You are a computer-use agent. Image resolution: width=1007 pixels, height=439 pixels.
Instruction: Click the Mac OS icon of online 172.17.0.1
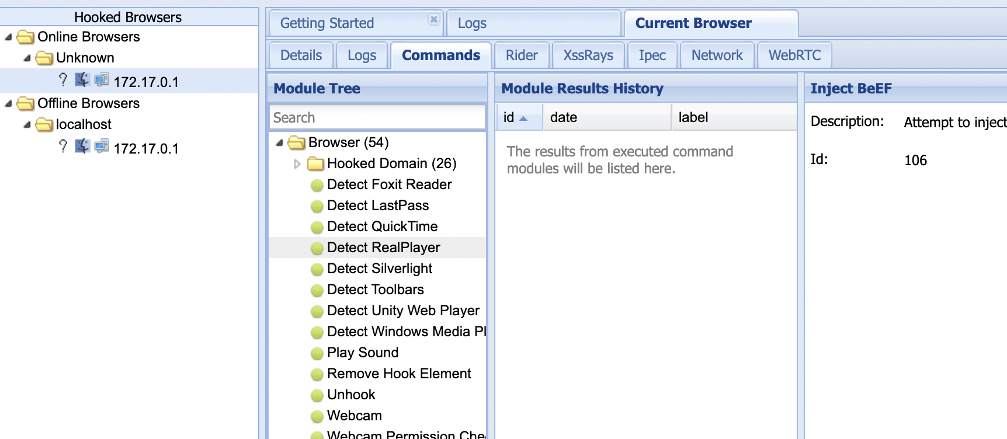82,80
